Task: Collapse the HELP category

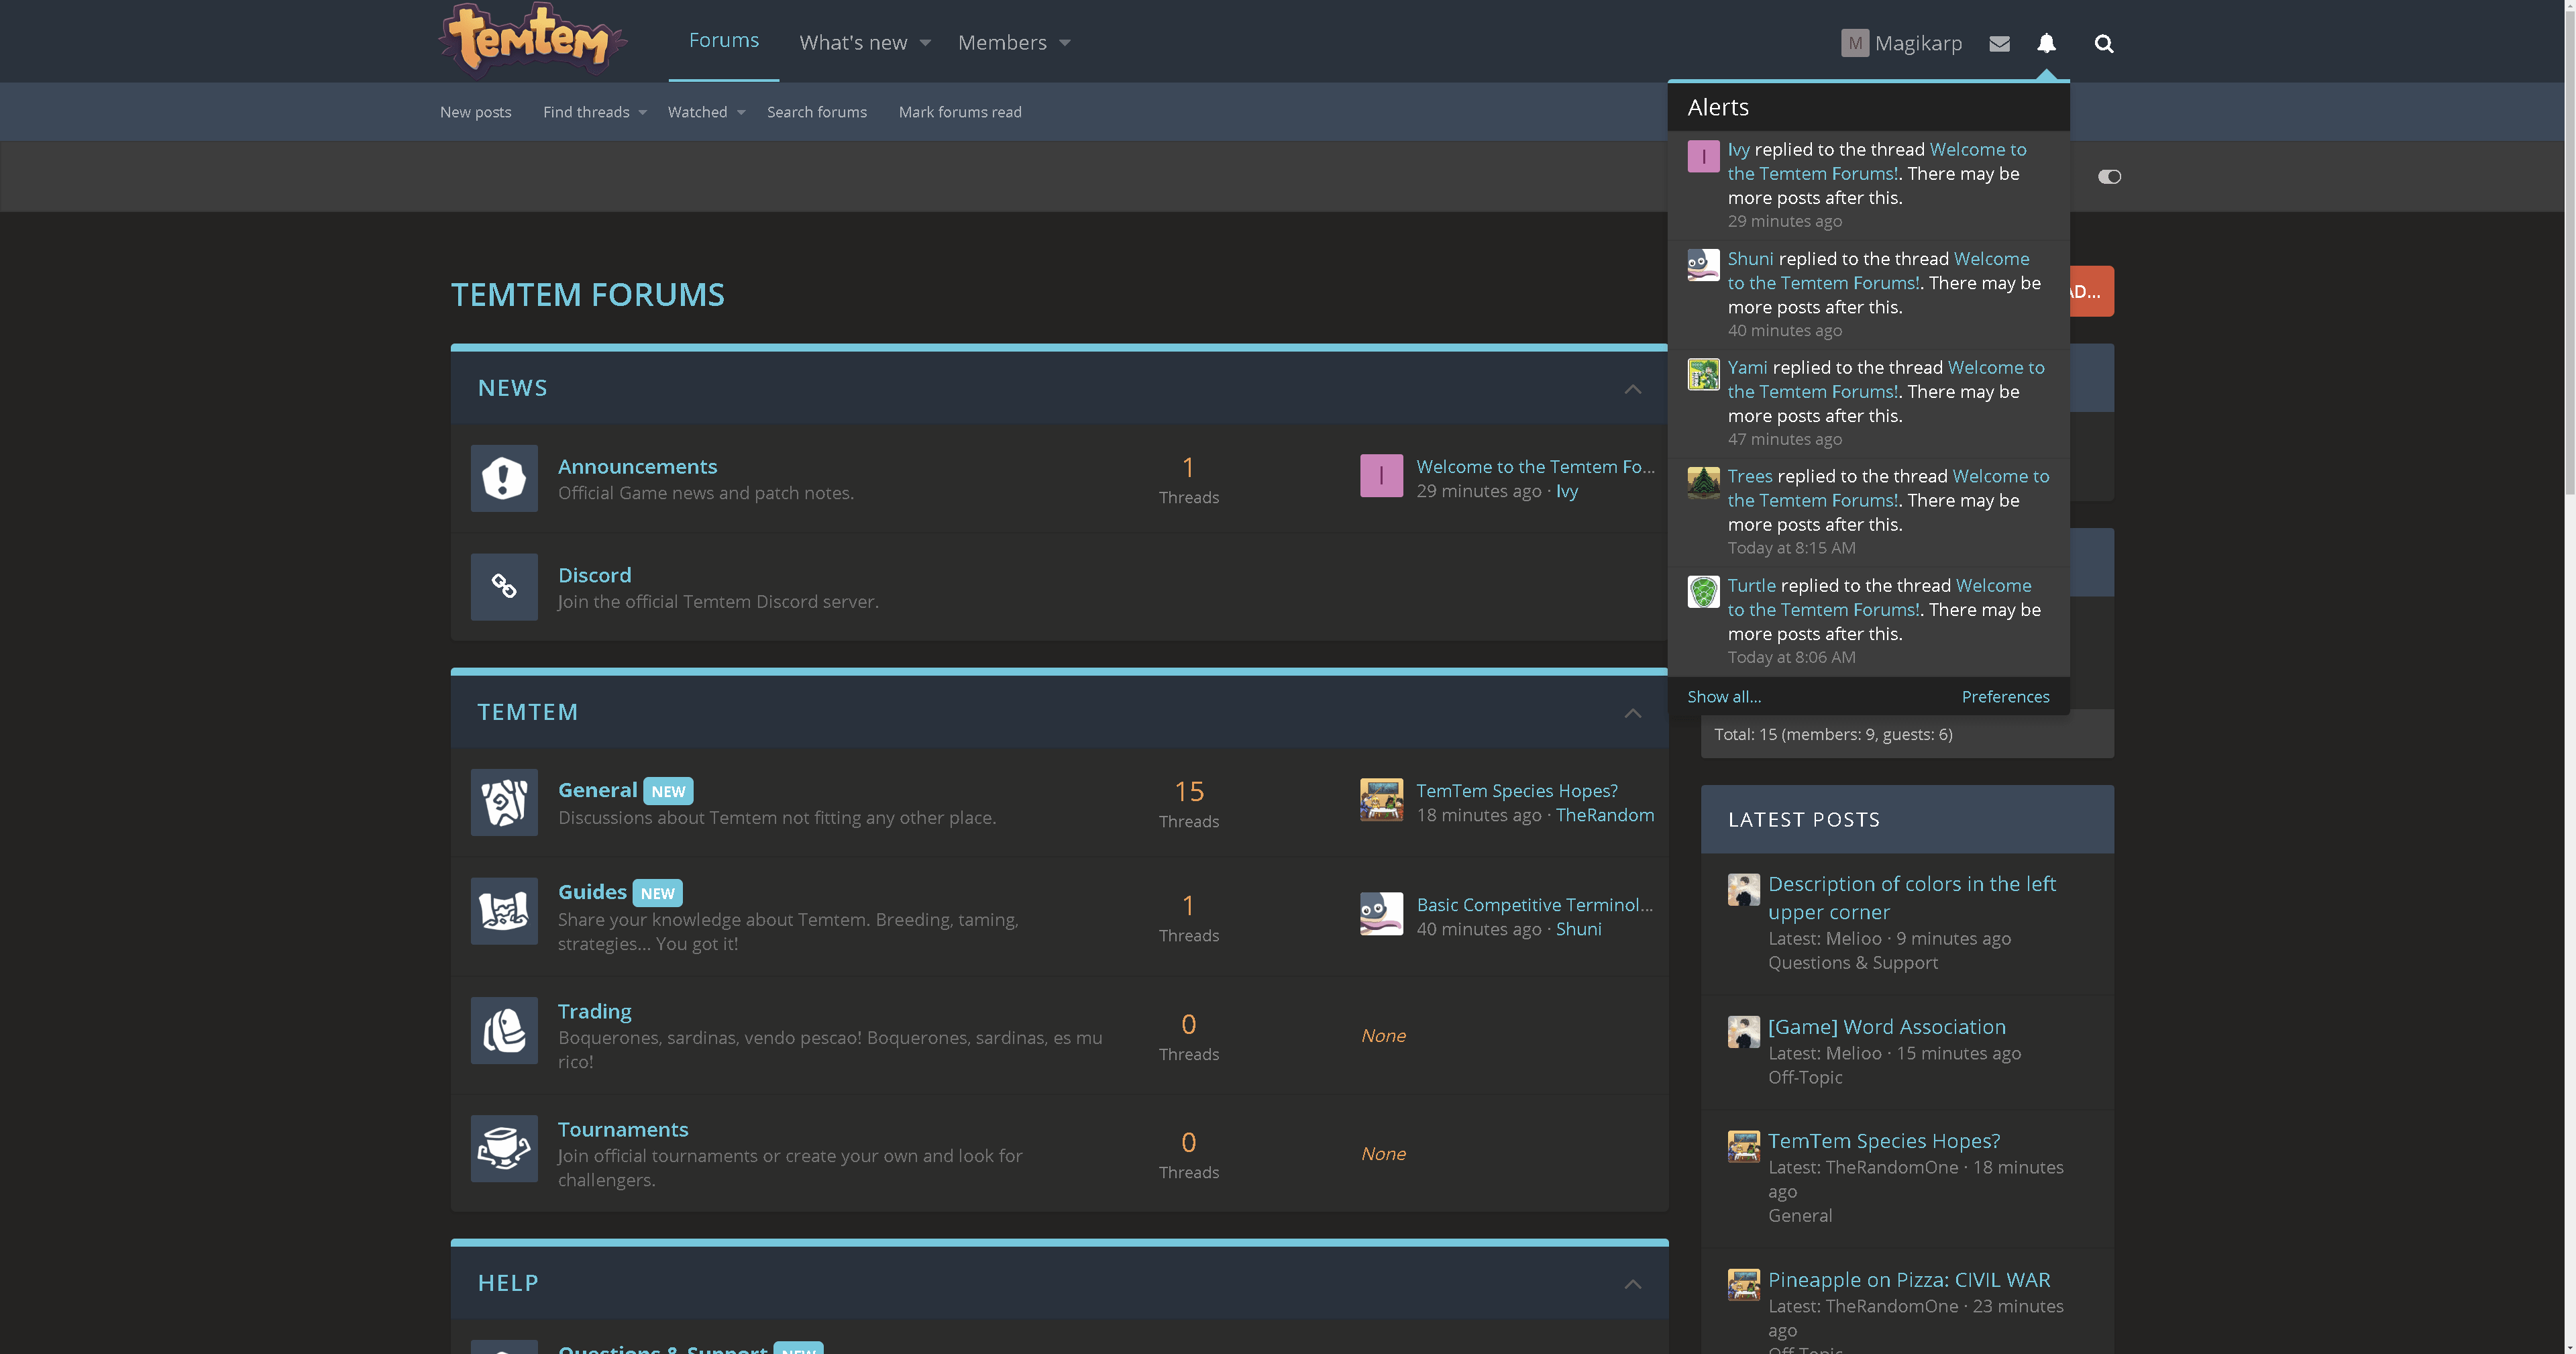Action: tap(1632, 1284)
